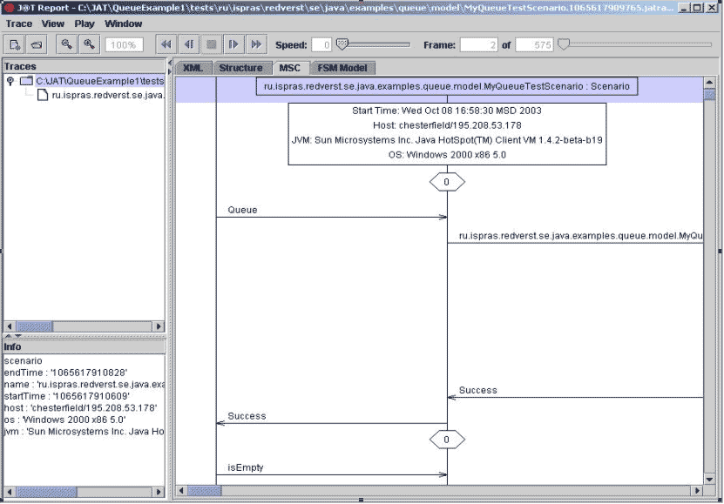Collapse the left panel using divider arrow
The width and height of the screenshot is (724, 504).
tap(171, 61)
